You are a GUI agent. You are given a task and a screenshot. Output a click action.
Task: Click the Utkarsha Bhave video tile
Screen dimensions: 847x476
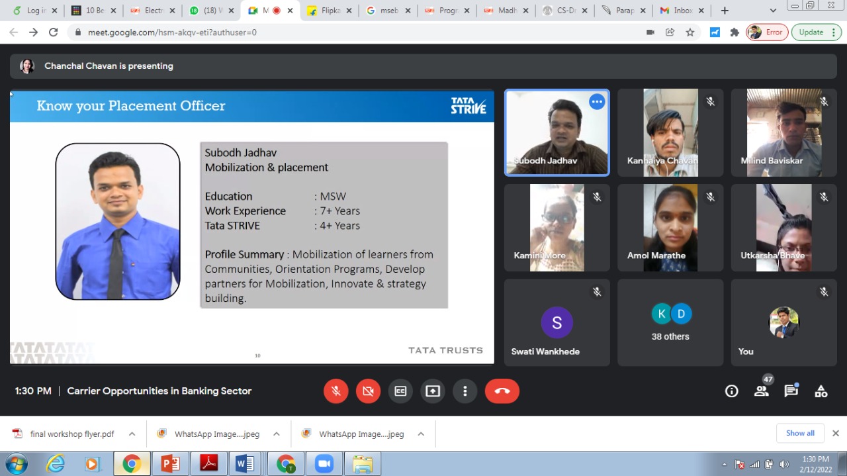pos(784,228)
